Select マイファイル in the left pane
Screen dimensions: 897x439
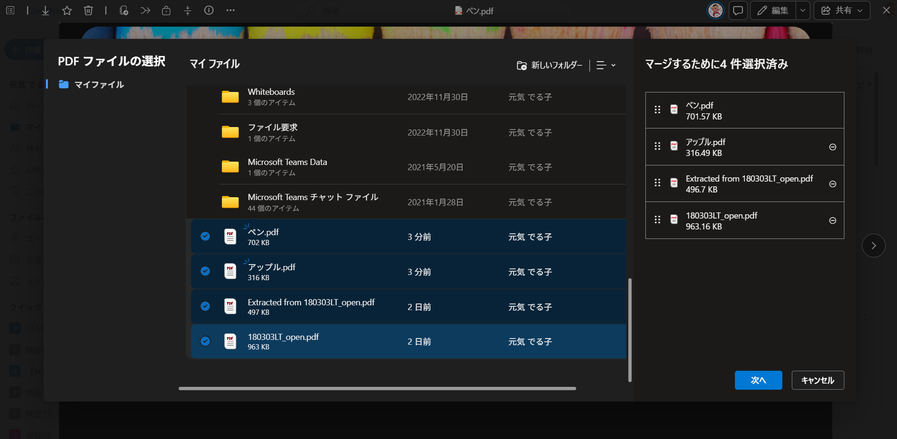[x=99, y=84]
